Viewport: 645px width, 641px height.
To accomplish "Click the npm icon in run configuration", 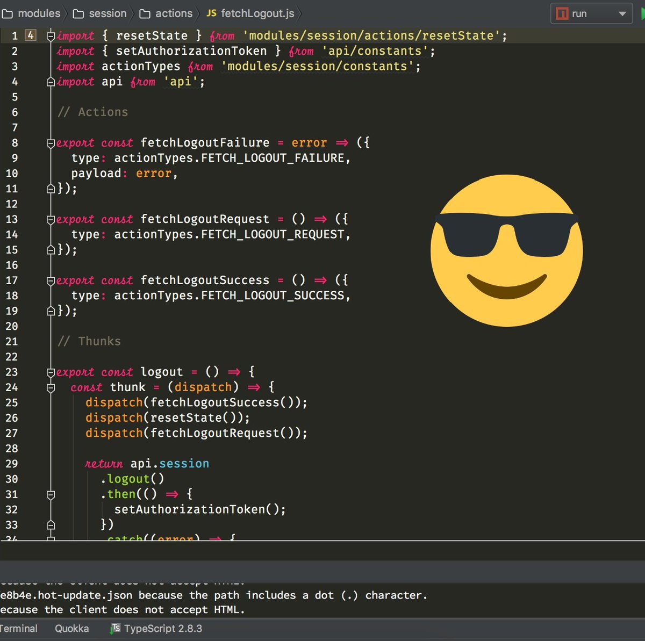I will point(562,13).
